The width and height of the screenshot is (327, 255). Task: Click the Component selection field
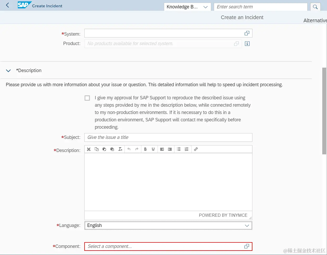click(x=168, y=246)
